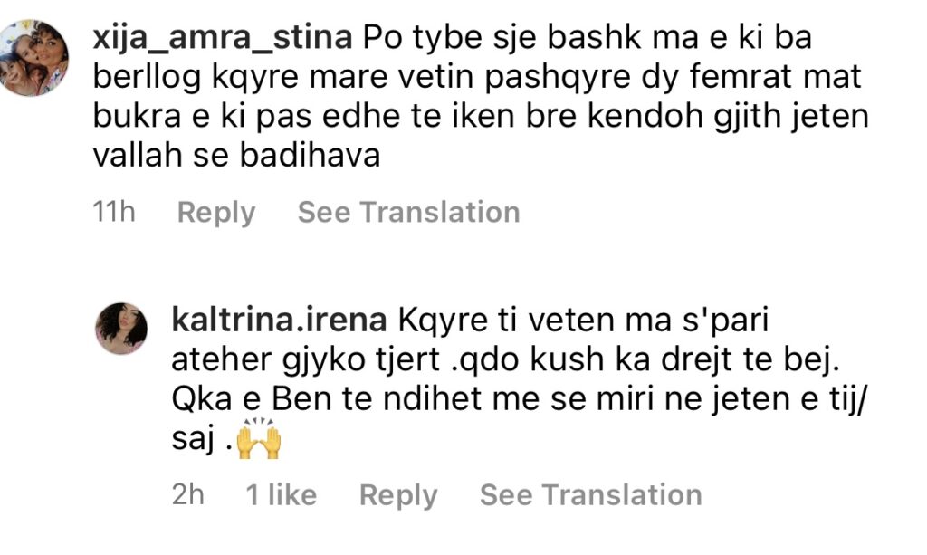Image resolution: width=927 pixels, height=555 pixels.
Task: Click the word 'saj' before the emoji
Action: coord(193,440)
